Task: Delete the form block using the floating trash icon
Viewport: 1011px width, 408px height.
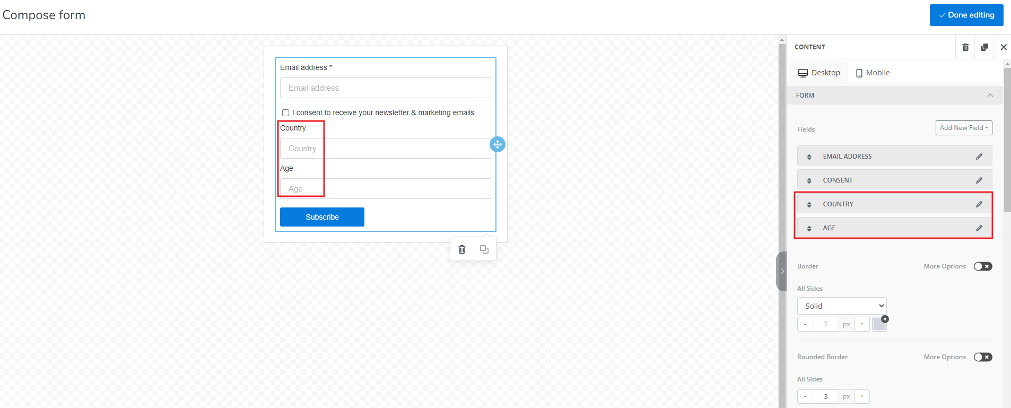Action: click(462, 249)
